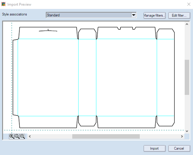The height and width of the screenshot is (155, 193).
Task: Close the Import Preview window
Action: point(189,4)
